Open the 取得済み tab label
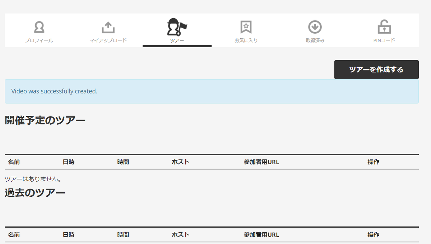431x244 pixels. [315, 40]
